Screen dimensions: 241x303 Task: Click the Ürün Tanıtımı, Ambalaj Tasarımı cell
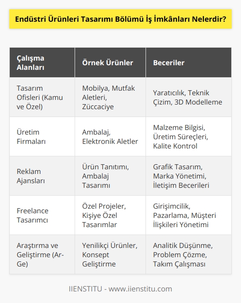click(x=110, y=176)
